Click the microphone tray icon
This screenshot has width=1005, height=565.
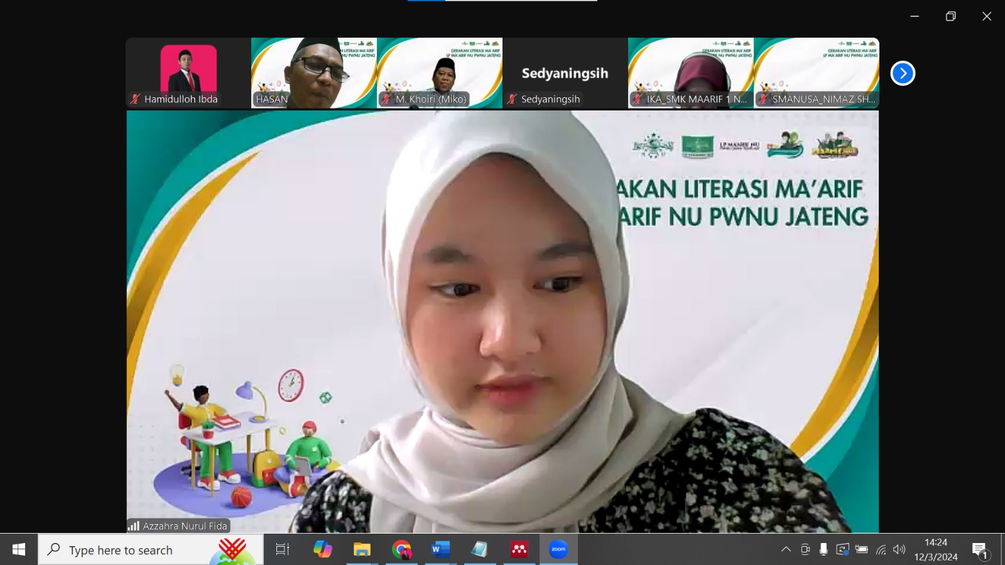point(823,549)
